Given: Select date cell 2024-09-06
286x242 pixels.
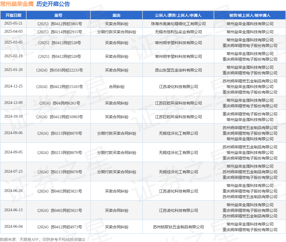Looking at the screenshot, I should 13,133.
